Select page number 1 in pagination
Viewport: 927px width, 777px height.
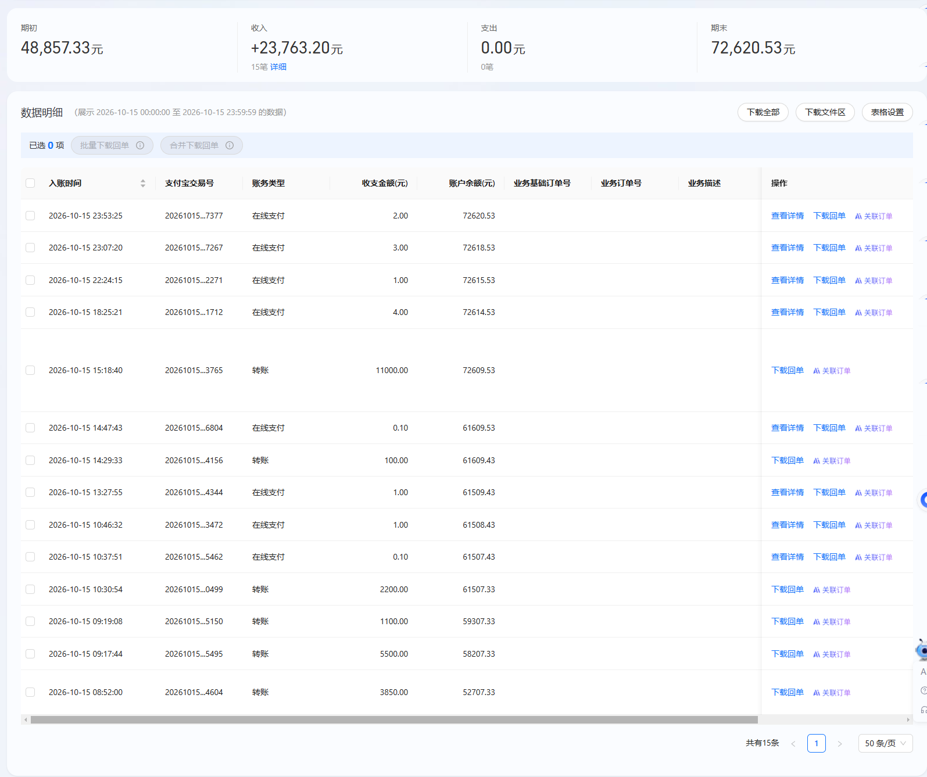coord(817,743)
